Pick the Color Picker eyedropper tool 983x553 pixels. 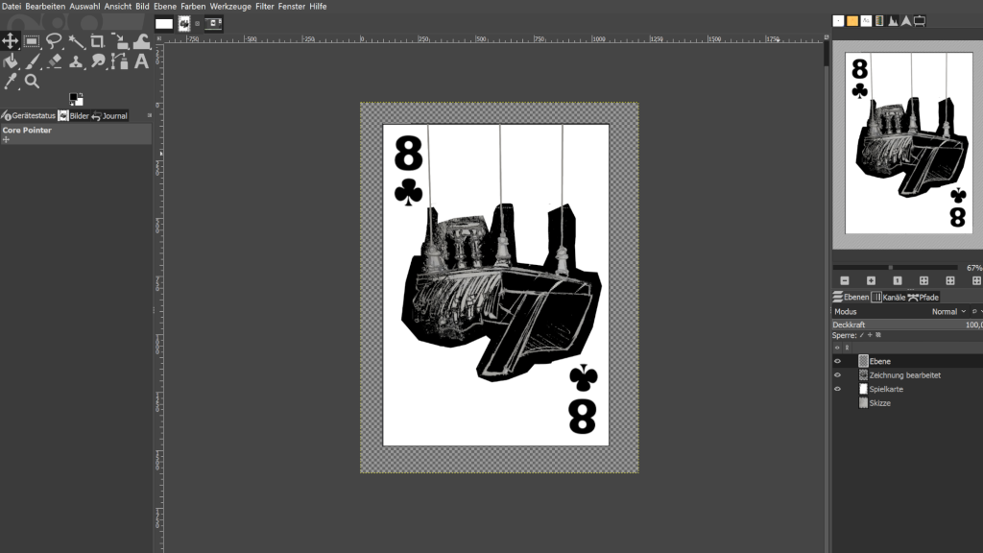coord(10,82)
